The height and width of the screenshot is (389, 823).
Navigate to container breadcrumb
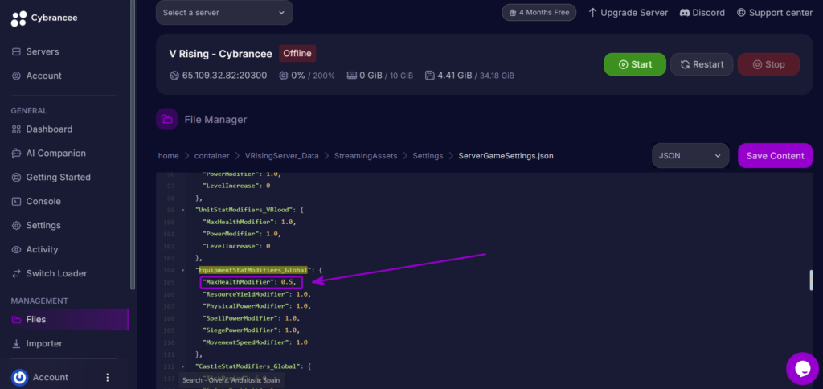pos(211,156)
